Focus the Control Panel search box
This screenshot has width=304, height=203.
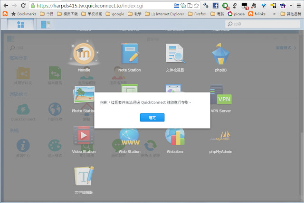coord(39,47)
